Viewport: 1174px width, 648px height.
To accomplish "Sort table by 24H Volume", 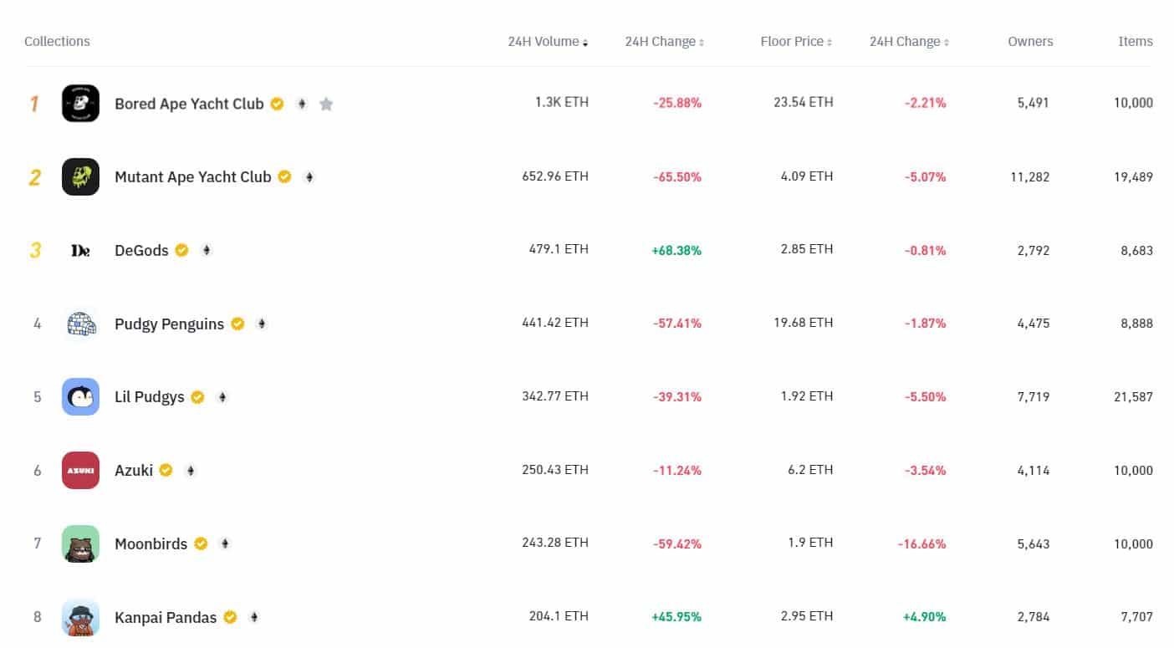I will coord(548,42).
